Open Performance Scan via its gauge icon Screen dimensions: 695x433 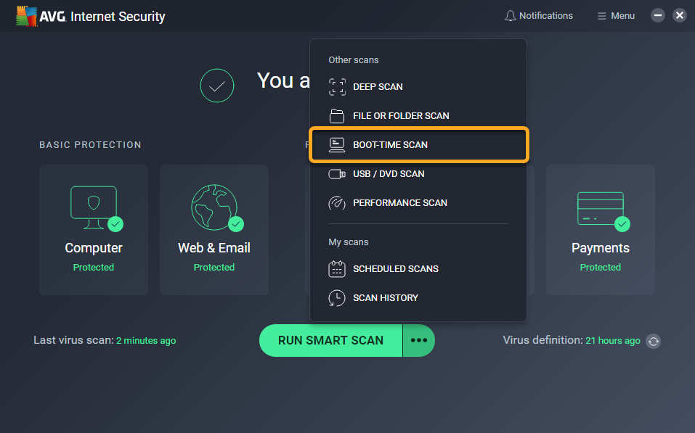(x=336, y=203)
